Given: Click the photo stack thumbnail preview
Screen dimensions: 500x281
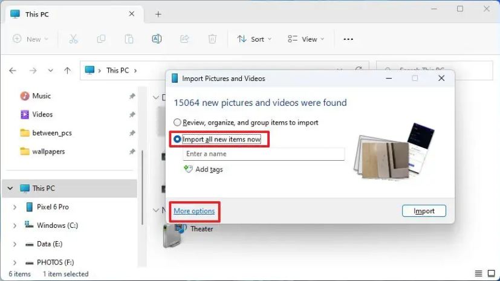Looking at the screenshot, I should coord(394,151).
